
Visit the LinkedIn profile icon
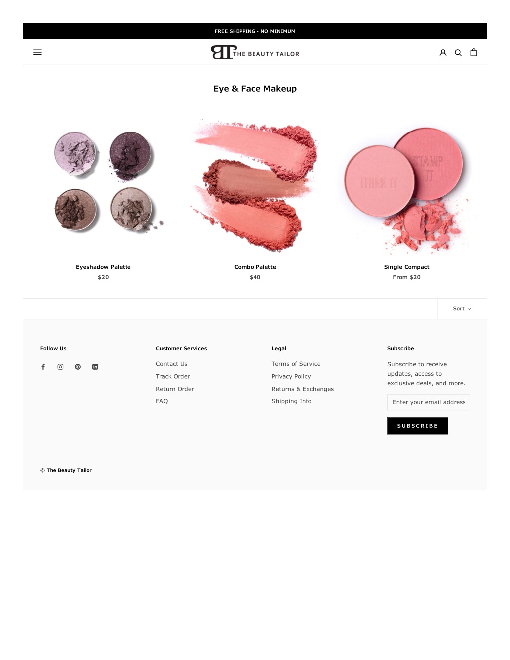95,367
